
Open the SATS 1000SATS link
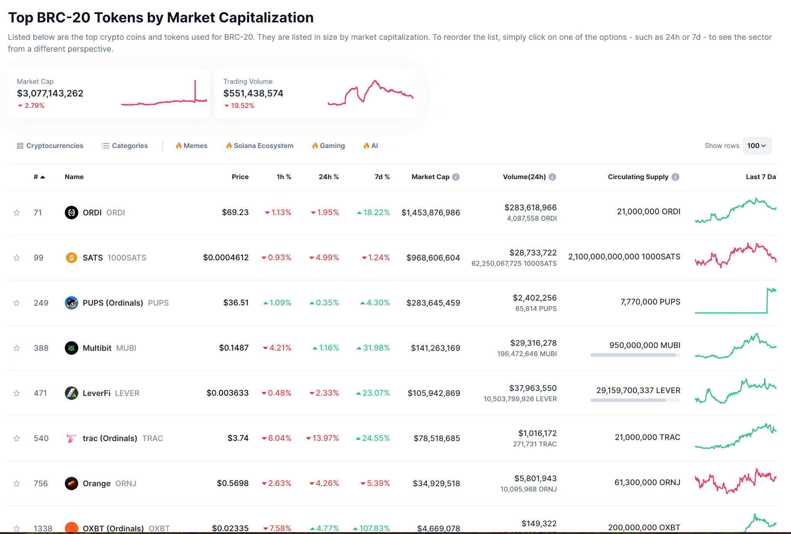pos(114,258)
